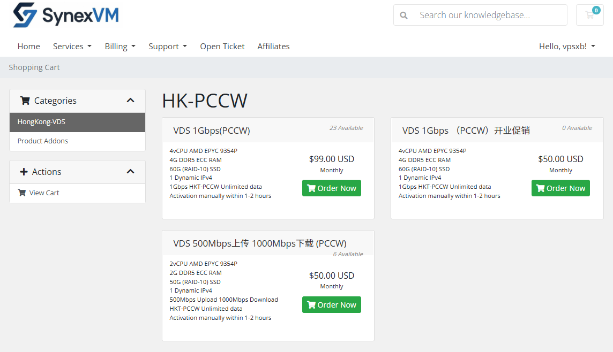This screenshot has width=613, height=352.
Task: Click the 50G (RAID-10) SSD line
Action: coord(195,282)
